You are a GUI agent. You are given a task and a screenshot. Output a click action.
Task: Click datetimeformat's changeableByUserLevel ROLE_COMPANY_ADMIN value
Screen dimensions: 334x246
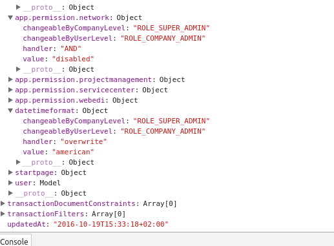(163, 131)
